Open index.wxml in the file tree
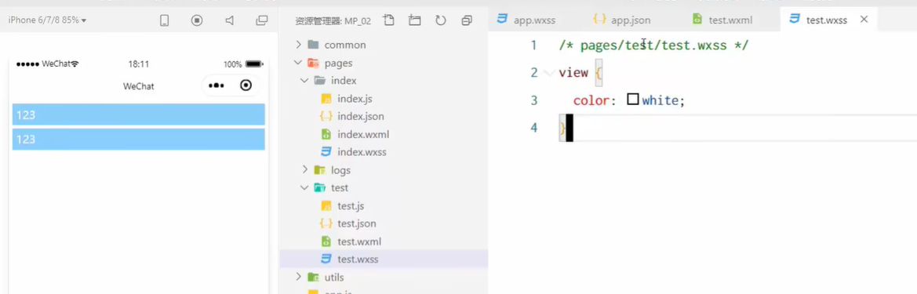The width and height of the screenshot is (917, 294). 362,134
